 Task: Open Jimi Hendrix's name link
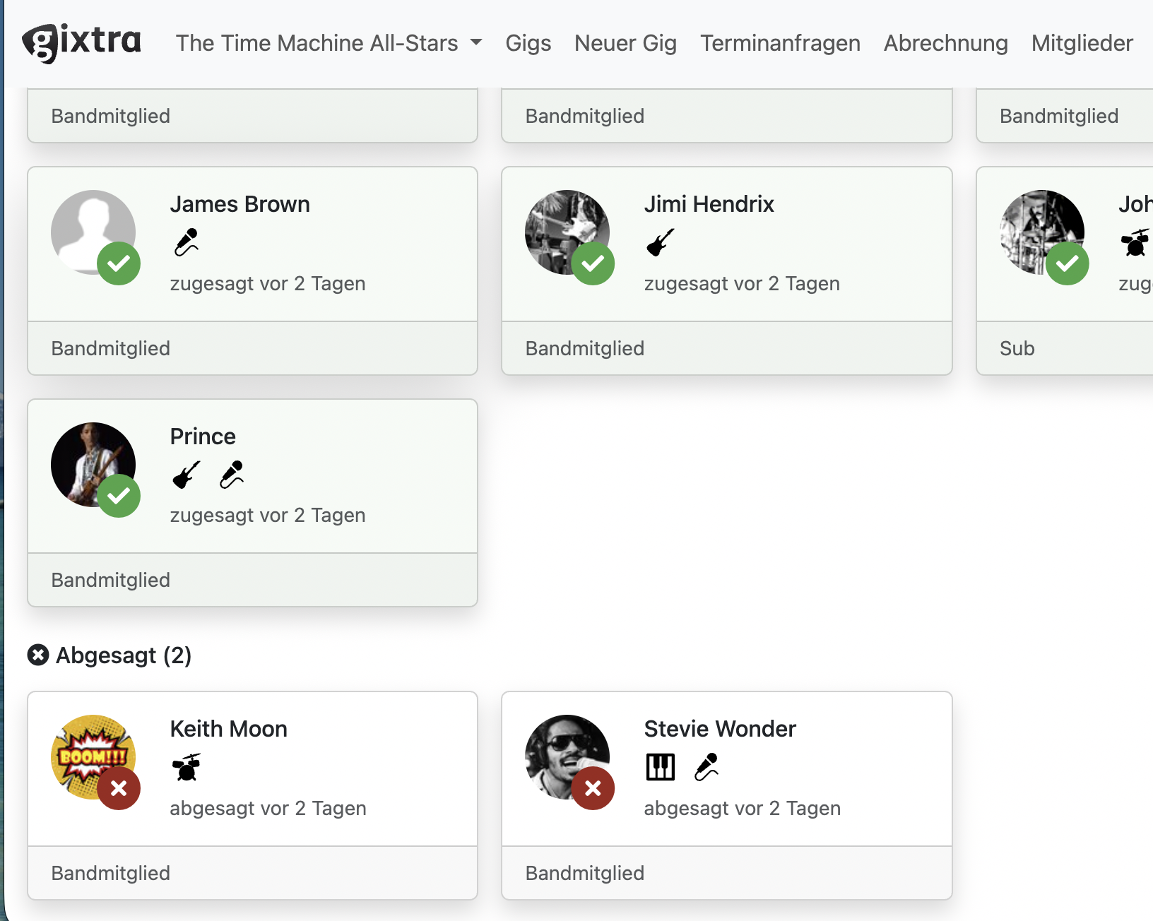click(x=709, y=204)
